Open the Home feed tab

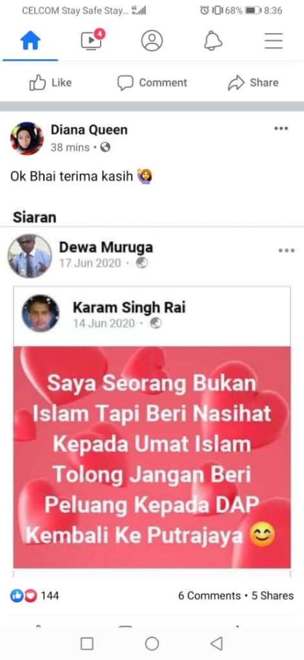pyautogui.click(x=30, y=41)
